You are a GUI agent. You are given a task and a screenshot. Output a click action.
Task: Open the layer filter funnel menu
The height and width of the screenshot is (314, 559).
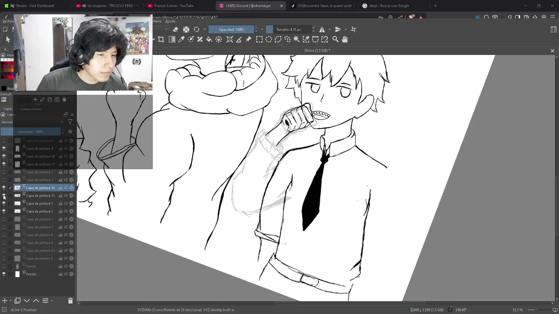70,122
